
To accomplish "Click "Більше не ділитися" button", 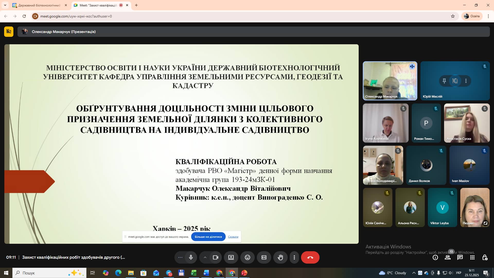I will 208,237.
